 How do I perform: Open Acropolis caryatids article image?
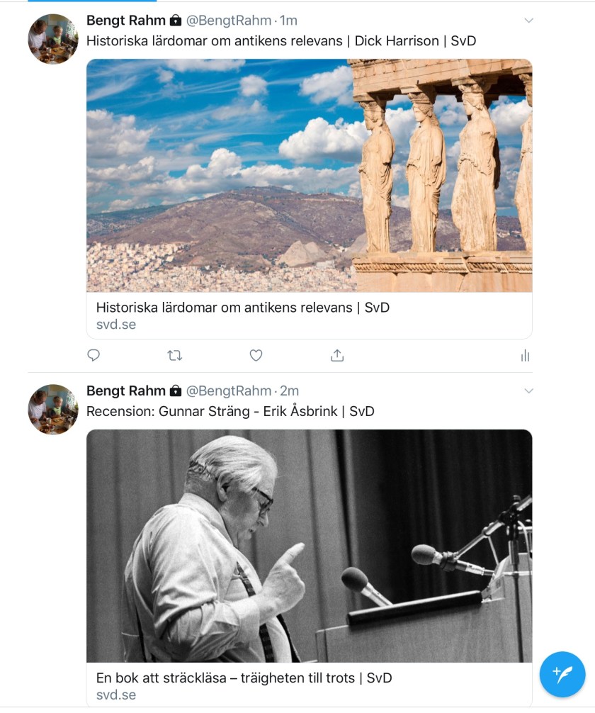tap(309, 176)
